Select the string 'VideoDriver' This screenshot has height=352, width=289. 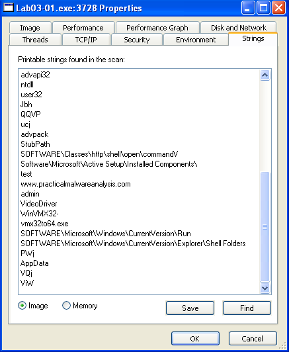click(39, 204)
